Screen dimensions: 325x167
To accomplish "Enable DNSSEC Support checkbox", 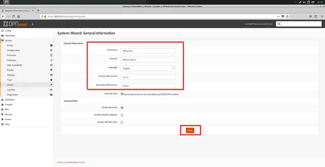I will point(122,115).
